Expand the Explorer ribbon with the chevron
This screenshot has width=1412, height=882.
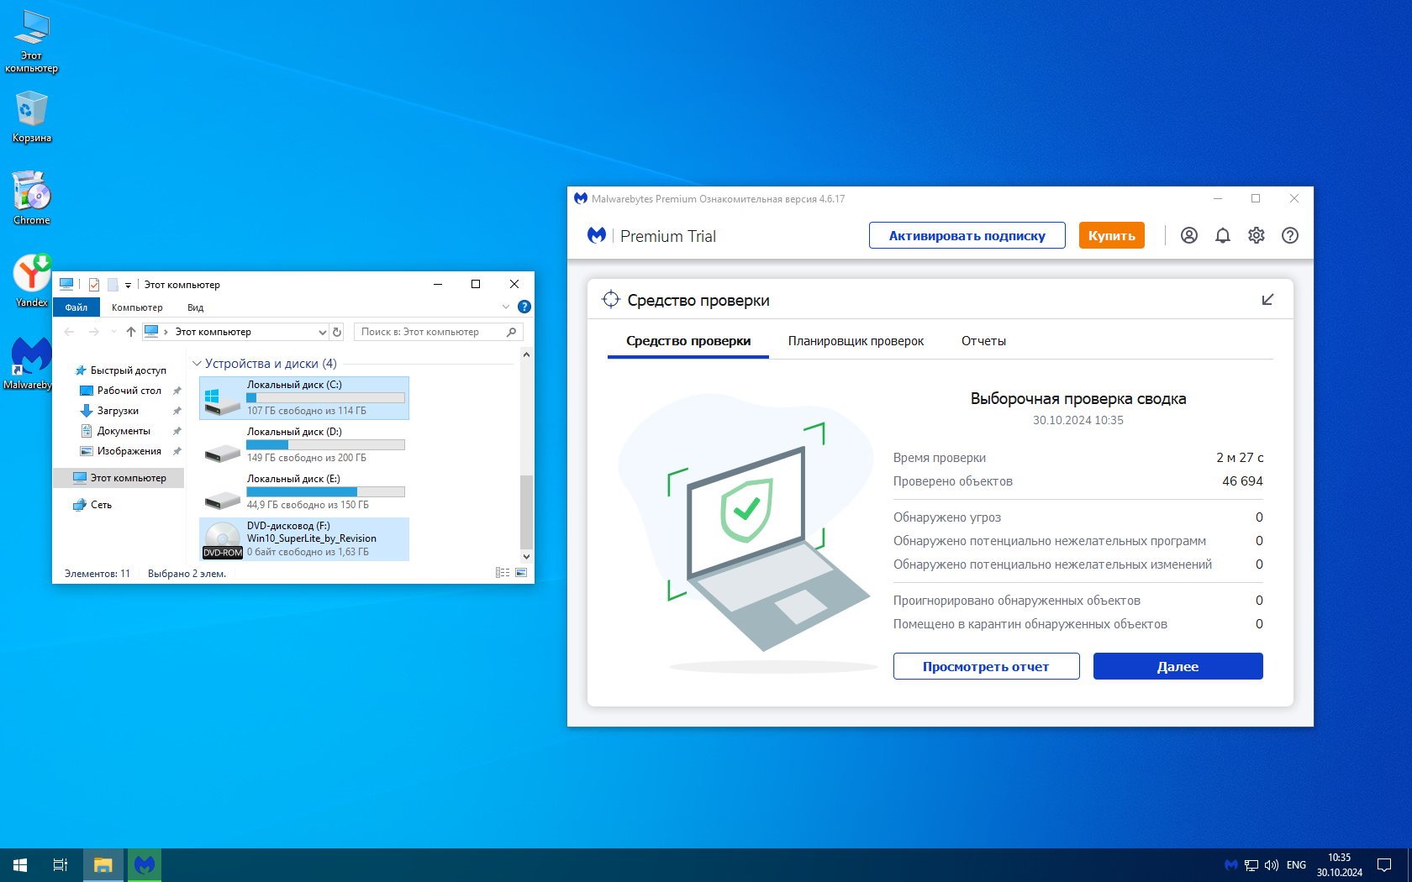click(505, 307)
